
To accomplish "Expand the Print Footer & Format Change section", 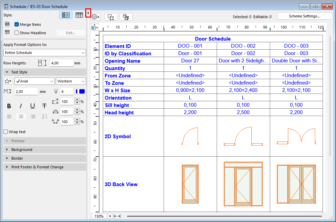I will [37, 167].
